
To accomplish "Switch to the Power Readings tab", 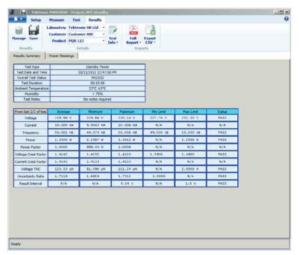I will (61, 56).
